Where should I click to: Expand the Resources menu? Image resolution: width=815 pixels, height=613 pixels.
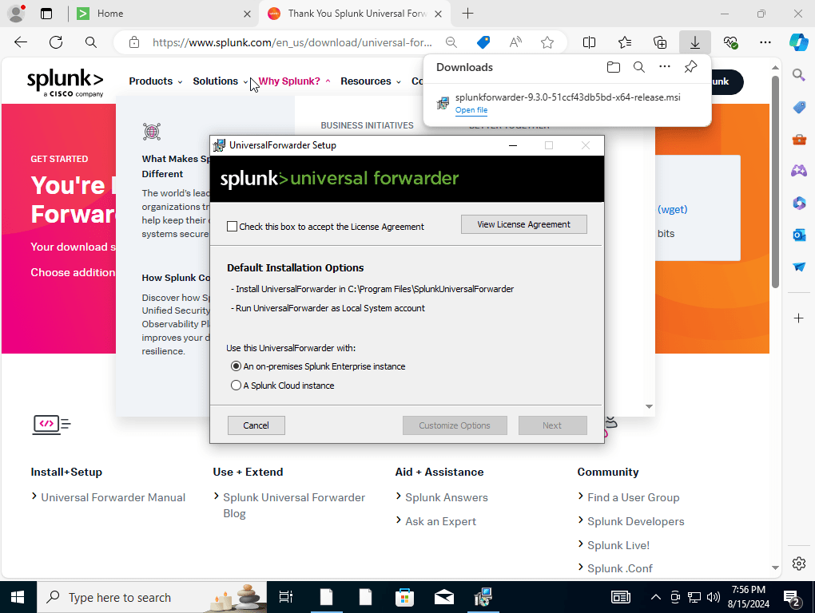point(371,81)
